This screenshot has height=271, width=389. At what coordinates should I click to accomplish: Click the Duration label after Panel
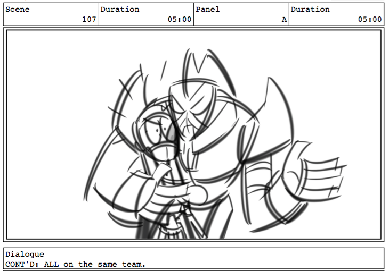(x=310, y=10)
